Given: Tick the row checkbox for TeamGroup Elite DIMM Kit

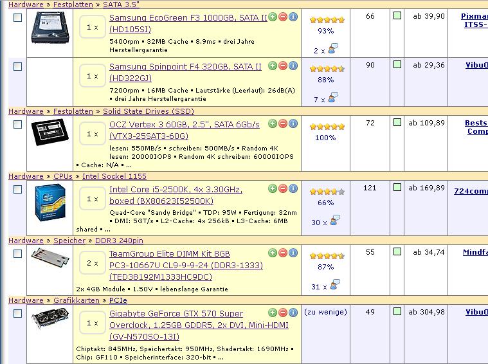Looking at the screenshot, I should click(x=18, y=254).
